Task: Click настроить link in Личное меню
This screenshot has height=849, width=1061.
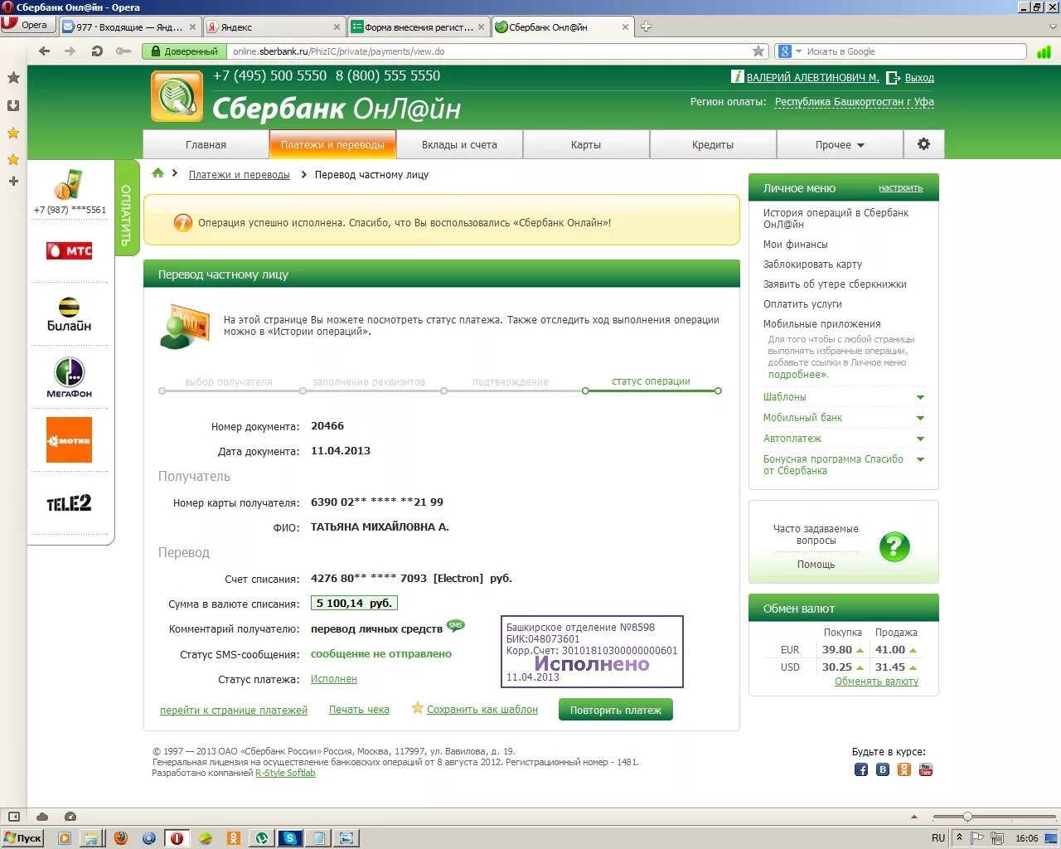Action: point(901,188)
